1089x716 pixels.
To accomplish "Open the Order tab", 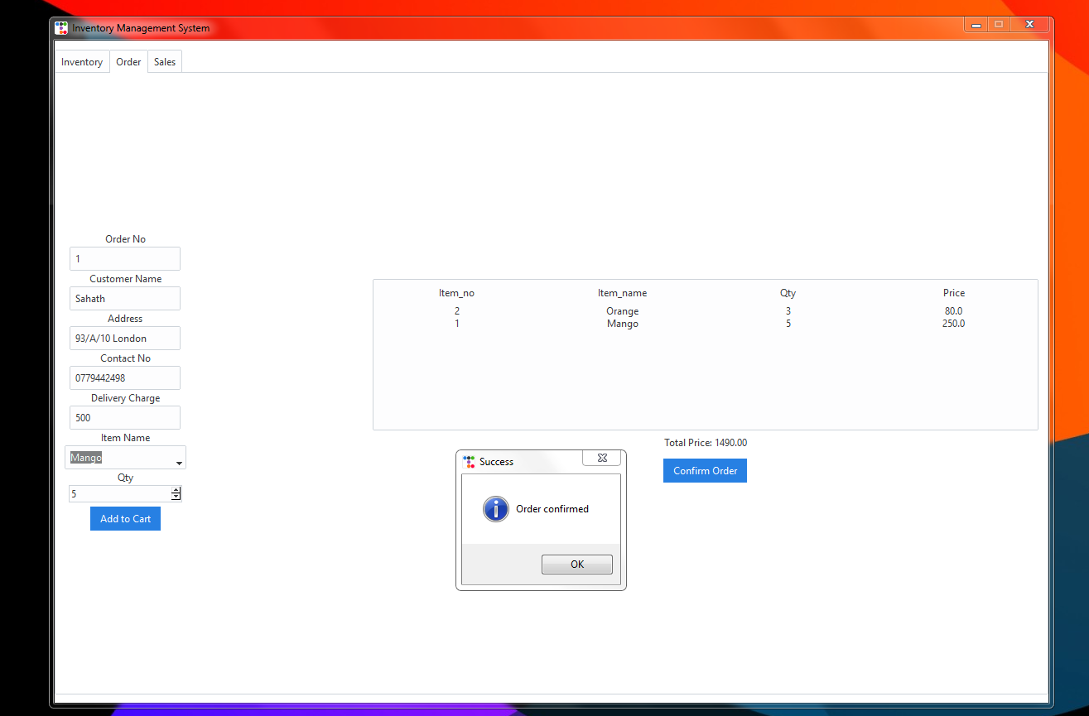I will pos(128,62).
